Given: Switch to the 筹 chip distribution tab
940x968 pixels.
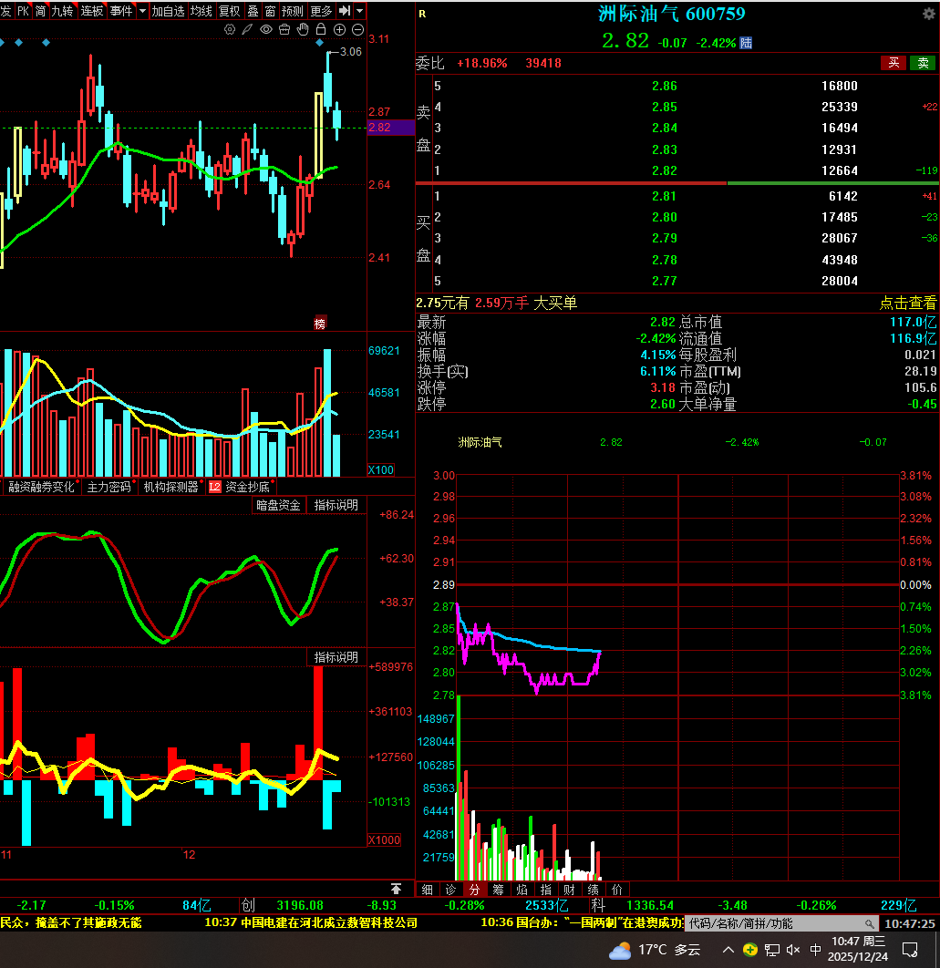Looking at the screenshot, I should click(499, 890).
